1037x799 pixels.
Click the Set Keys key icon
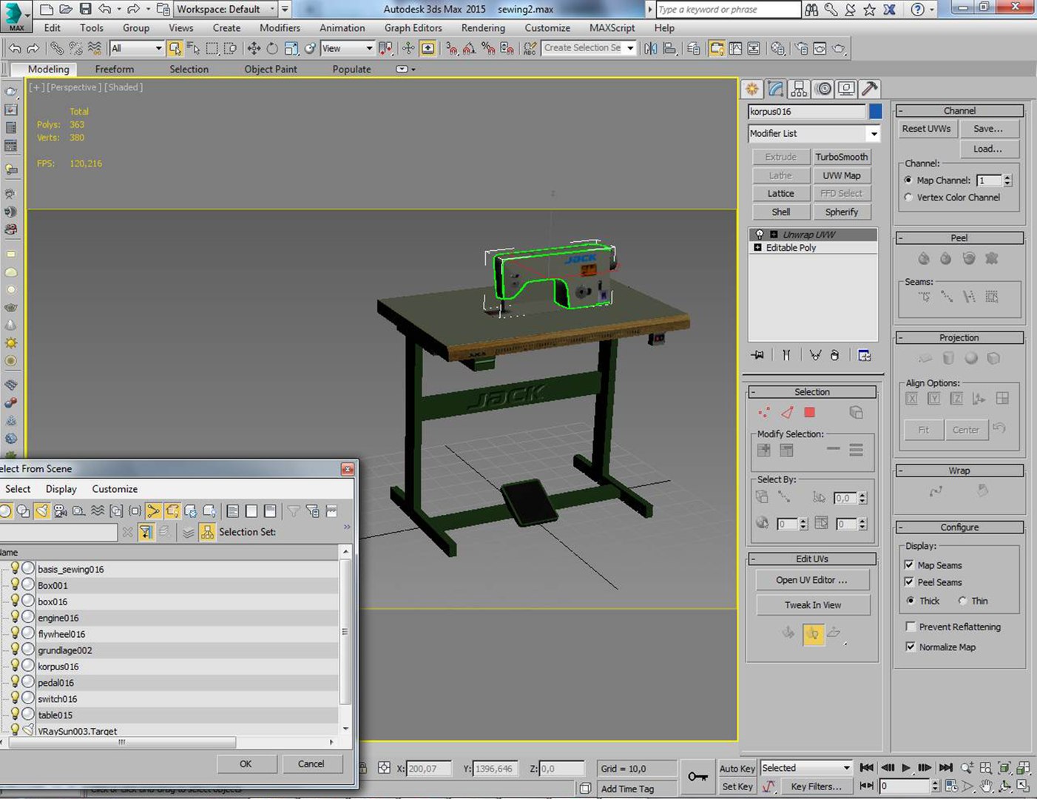(x=697, y=776)
